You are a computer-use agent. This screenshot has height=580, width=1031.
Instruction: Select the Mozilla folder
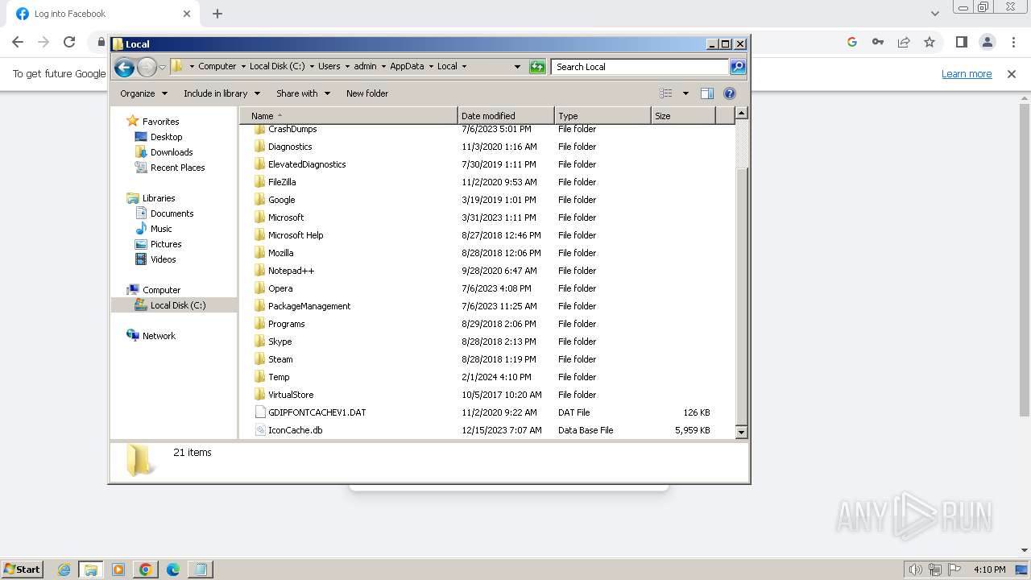280,253
